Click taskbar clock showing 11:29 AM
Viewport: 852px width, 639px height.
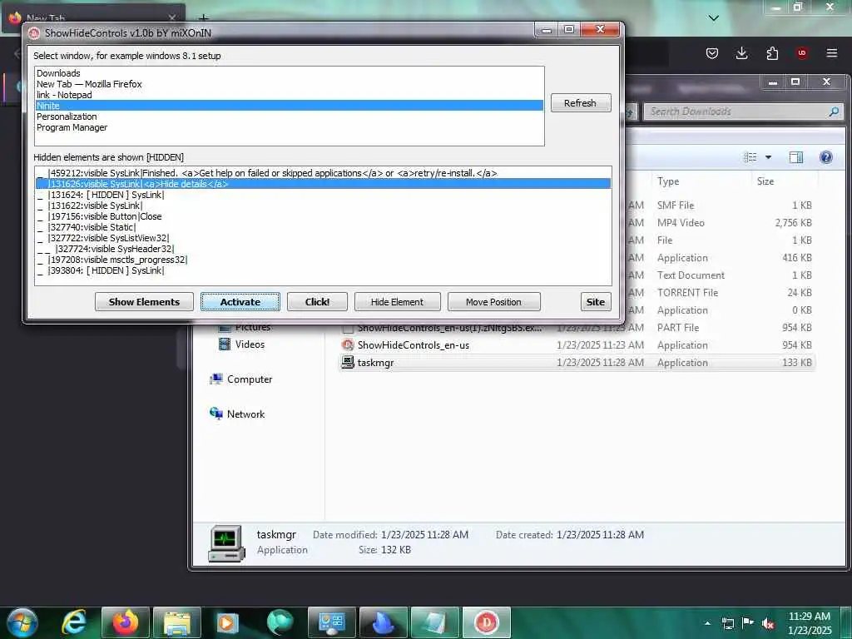point(809,623)
